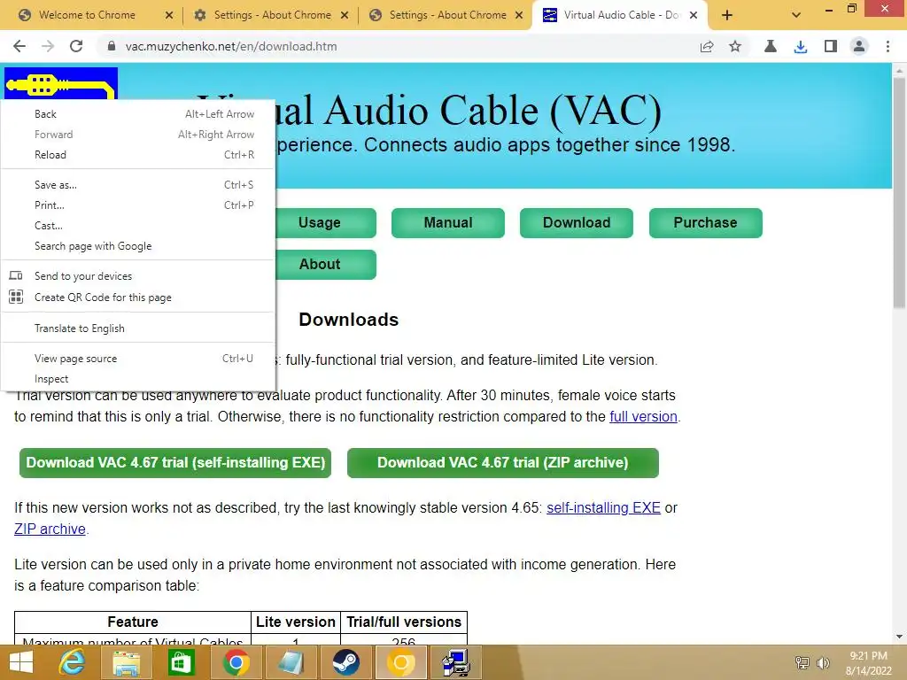Open Windows Store from taskbar
The width and height of the screenshot is (907, 680).
(x=181, y=662)
